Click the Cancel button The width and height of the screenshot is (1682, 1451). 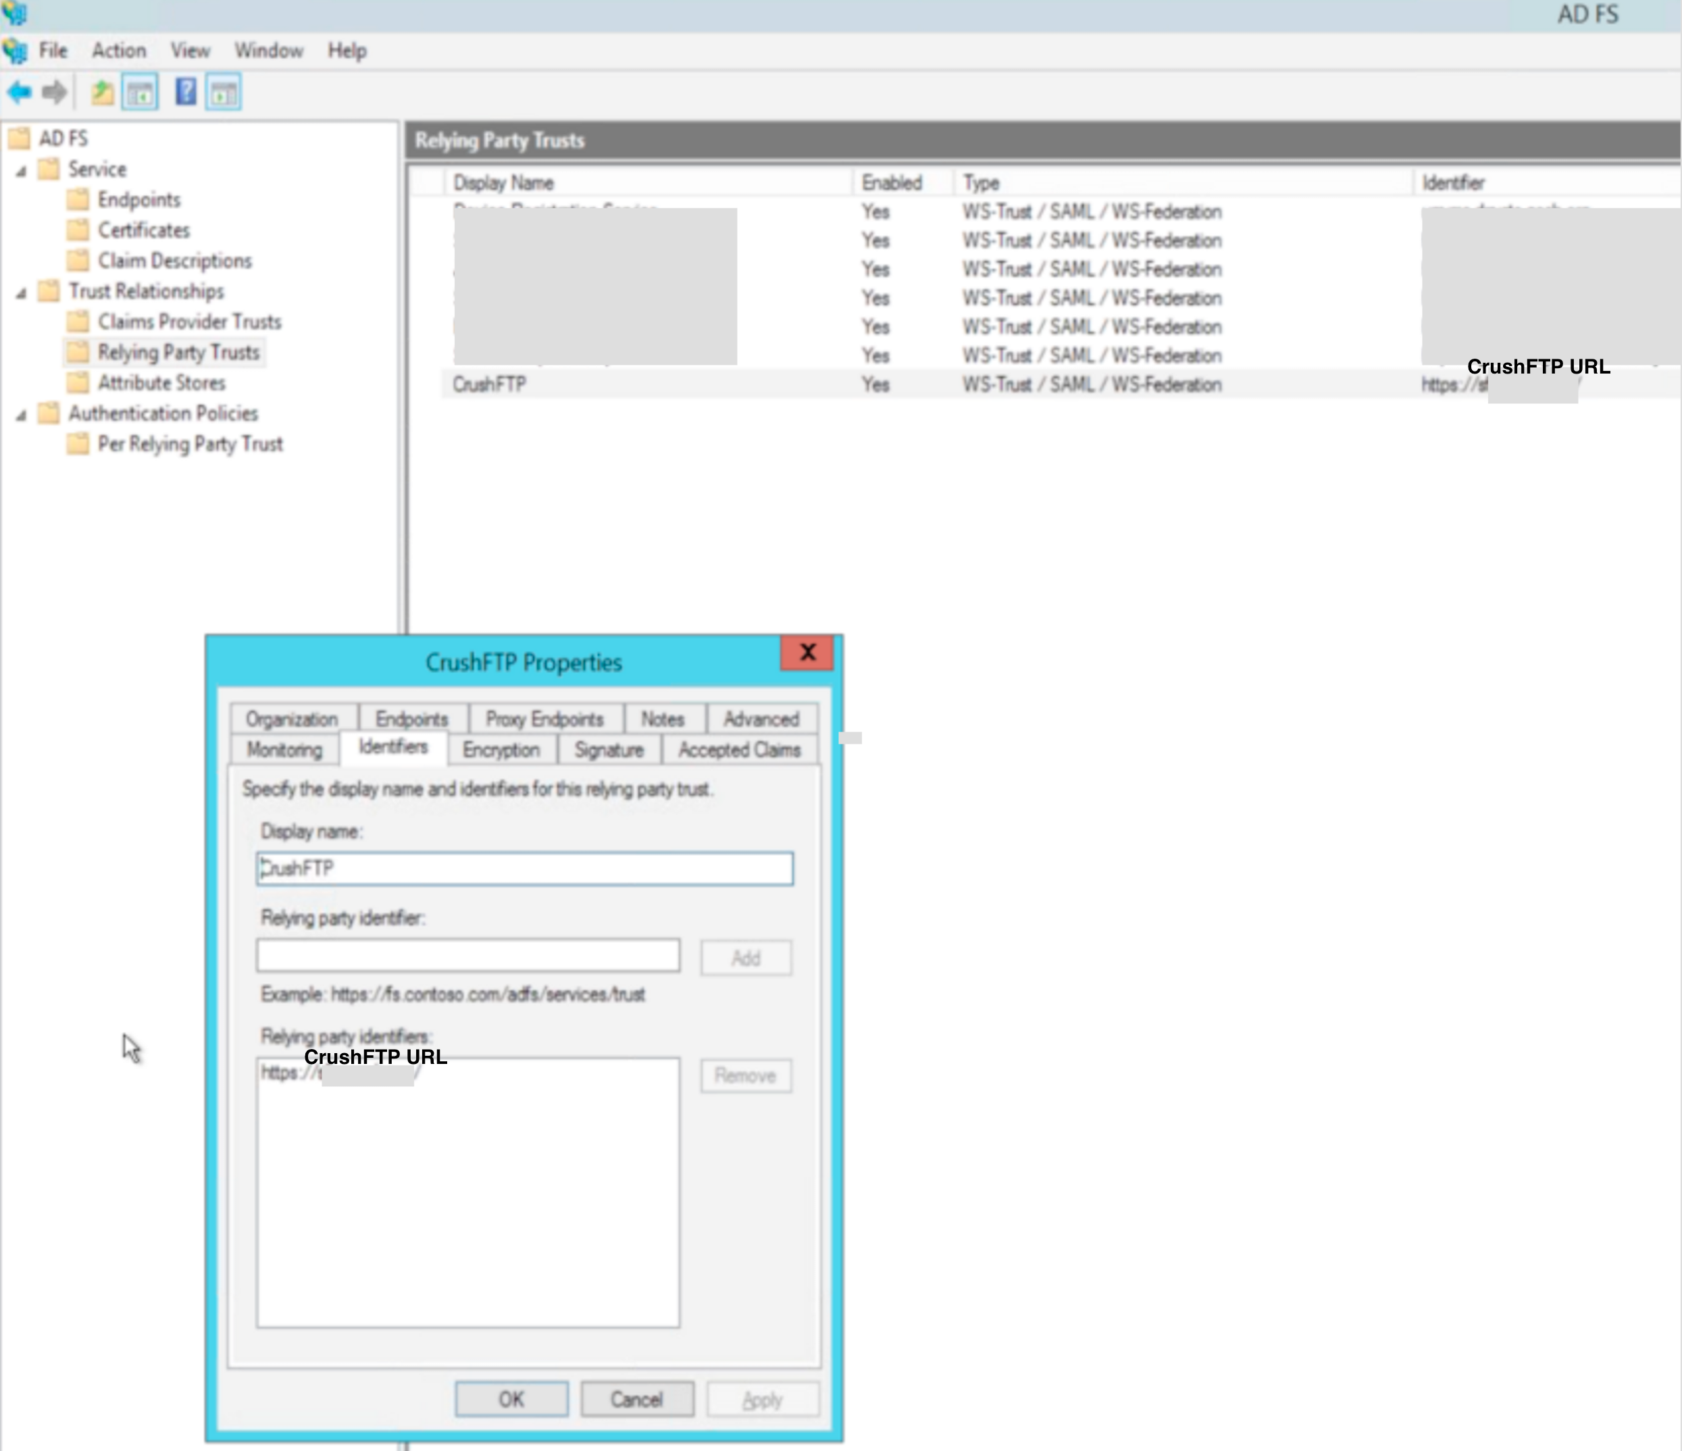(x=637, y=1399)
